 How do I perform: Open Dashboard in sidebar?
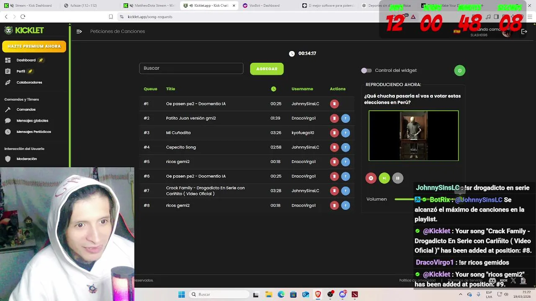click(x=26, y=60)
